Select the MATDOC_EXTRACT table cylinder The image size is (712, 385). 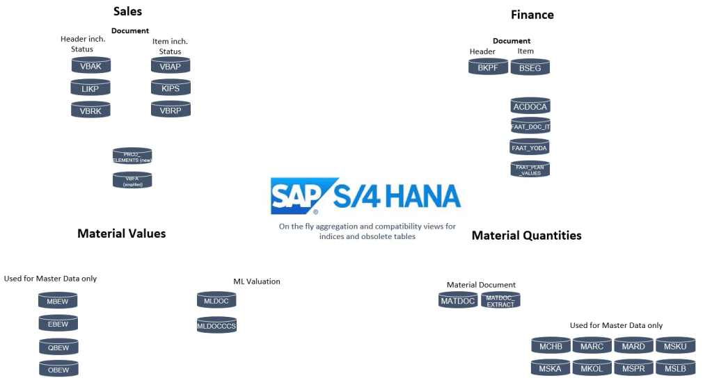[x=500, y=300]
